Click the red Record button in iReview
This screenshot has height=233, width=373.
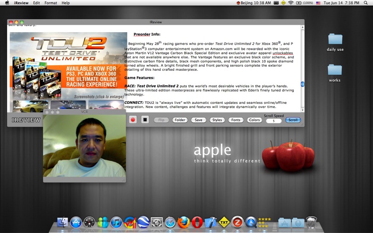133,120
